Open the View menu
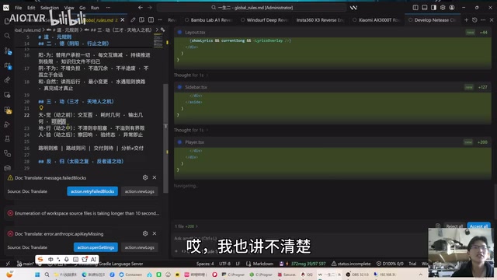The height and width of the screenshot is (280, 497). click(x=69, y=8)
